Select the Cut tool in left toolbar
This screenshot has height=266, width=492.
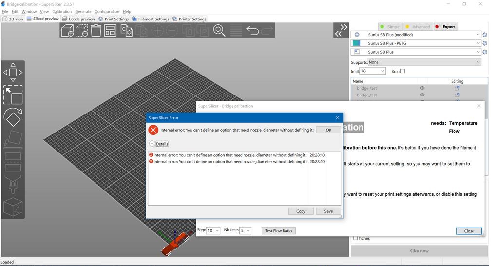(x=13, y=162)
